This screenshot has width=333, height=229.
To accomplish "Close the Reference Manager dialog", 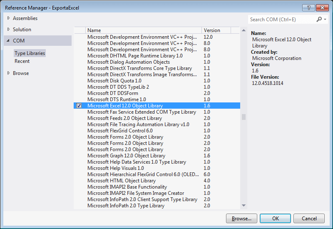I will (322, 7).
